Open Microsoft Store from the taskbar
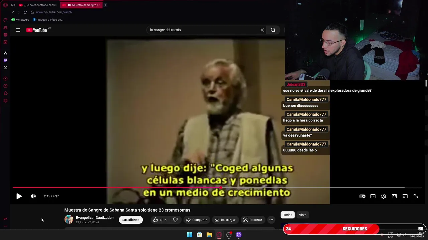Image resolution: width=428 pixels, height=240 pixels. pos(199,235)
